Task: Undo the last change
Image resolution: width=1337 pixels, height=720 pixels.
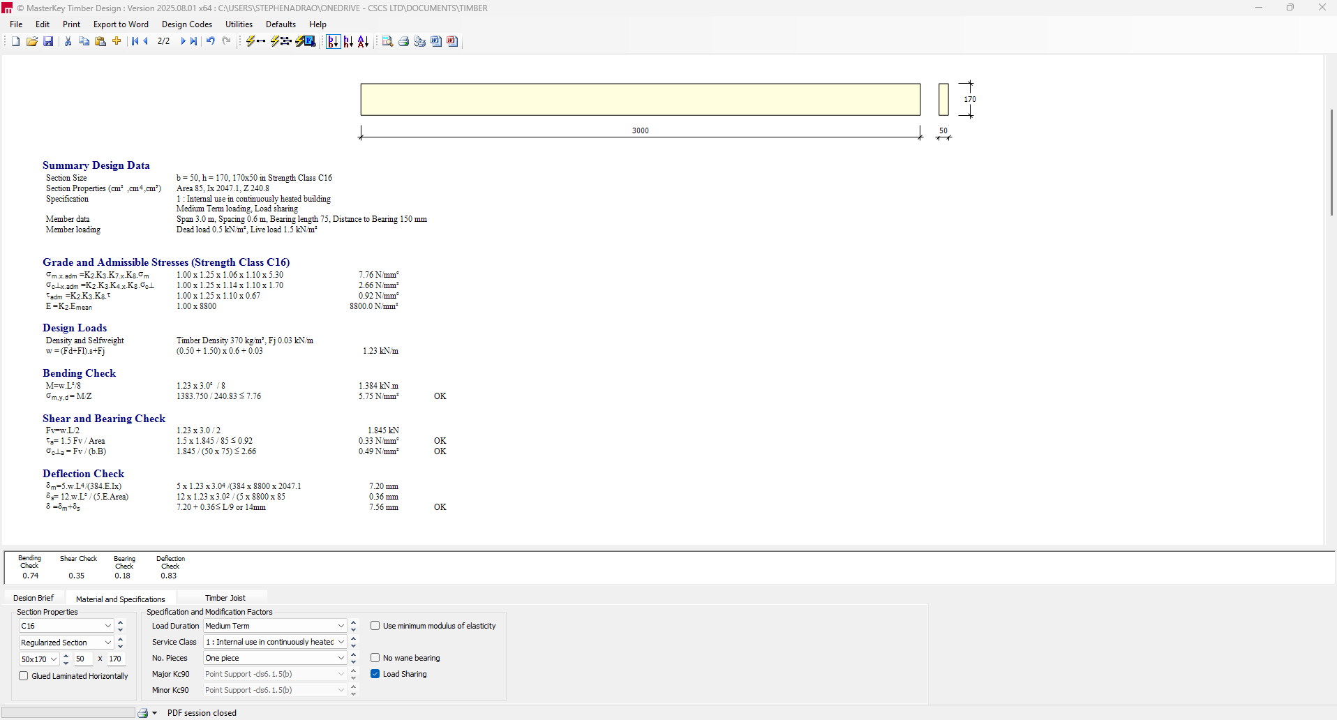Action: pyautogui.click(x=210, y=41)
